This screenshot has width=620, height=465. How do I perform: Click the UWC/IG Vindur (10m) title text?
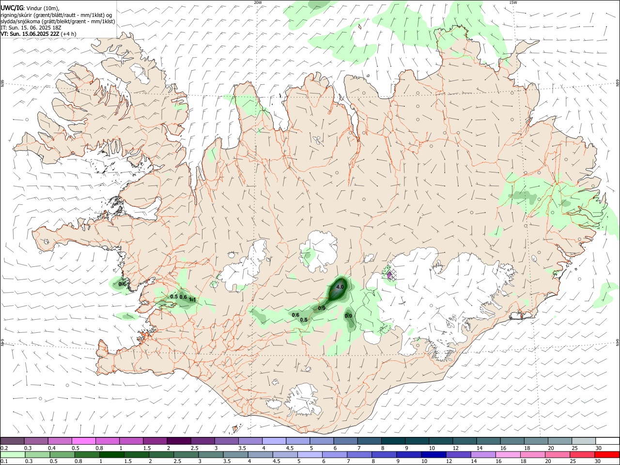click(x=30, y=7)
